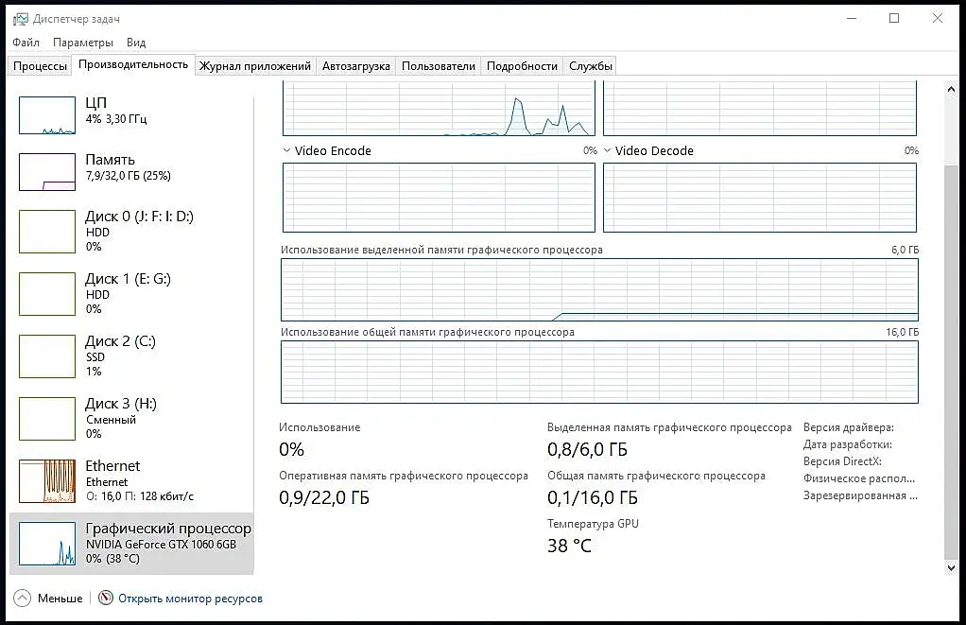Open the Файл menu
The height and width of the screenshot is (625, 966).
click(x=26, y=43)
